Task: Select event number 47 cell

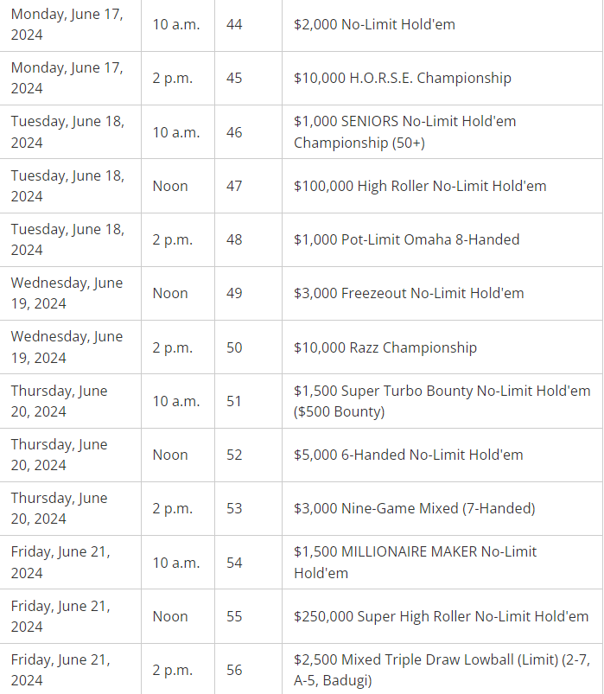Action: pos(234,186)
